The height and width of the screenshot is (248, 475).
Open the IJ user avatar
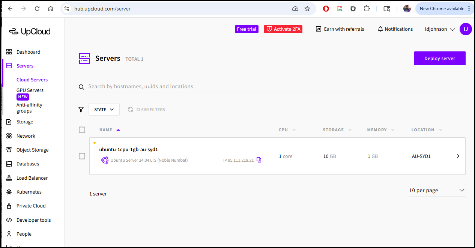click(466, 29)
